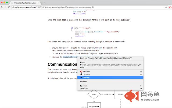Expand the Services submenu arrow
Viewport: 172px width, 108px height.
pyautogui.click(x=141, y=88)
